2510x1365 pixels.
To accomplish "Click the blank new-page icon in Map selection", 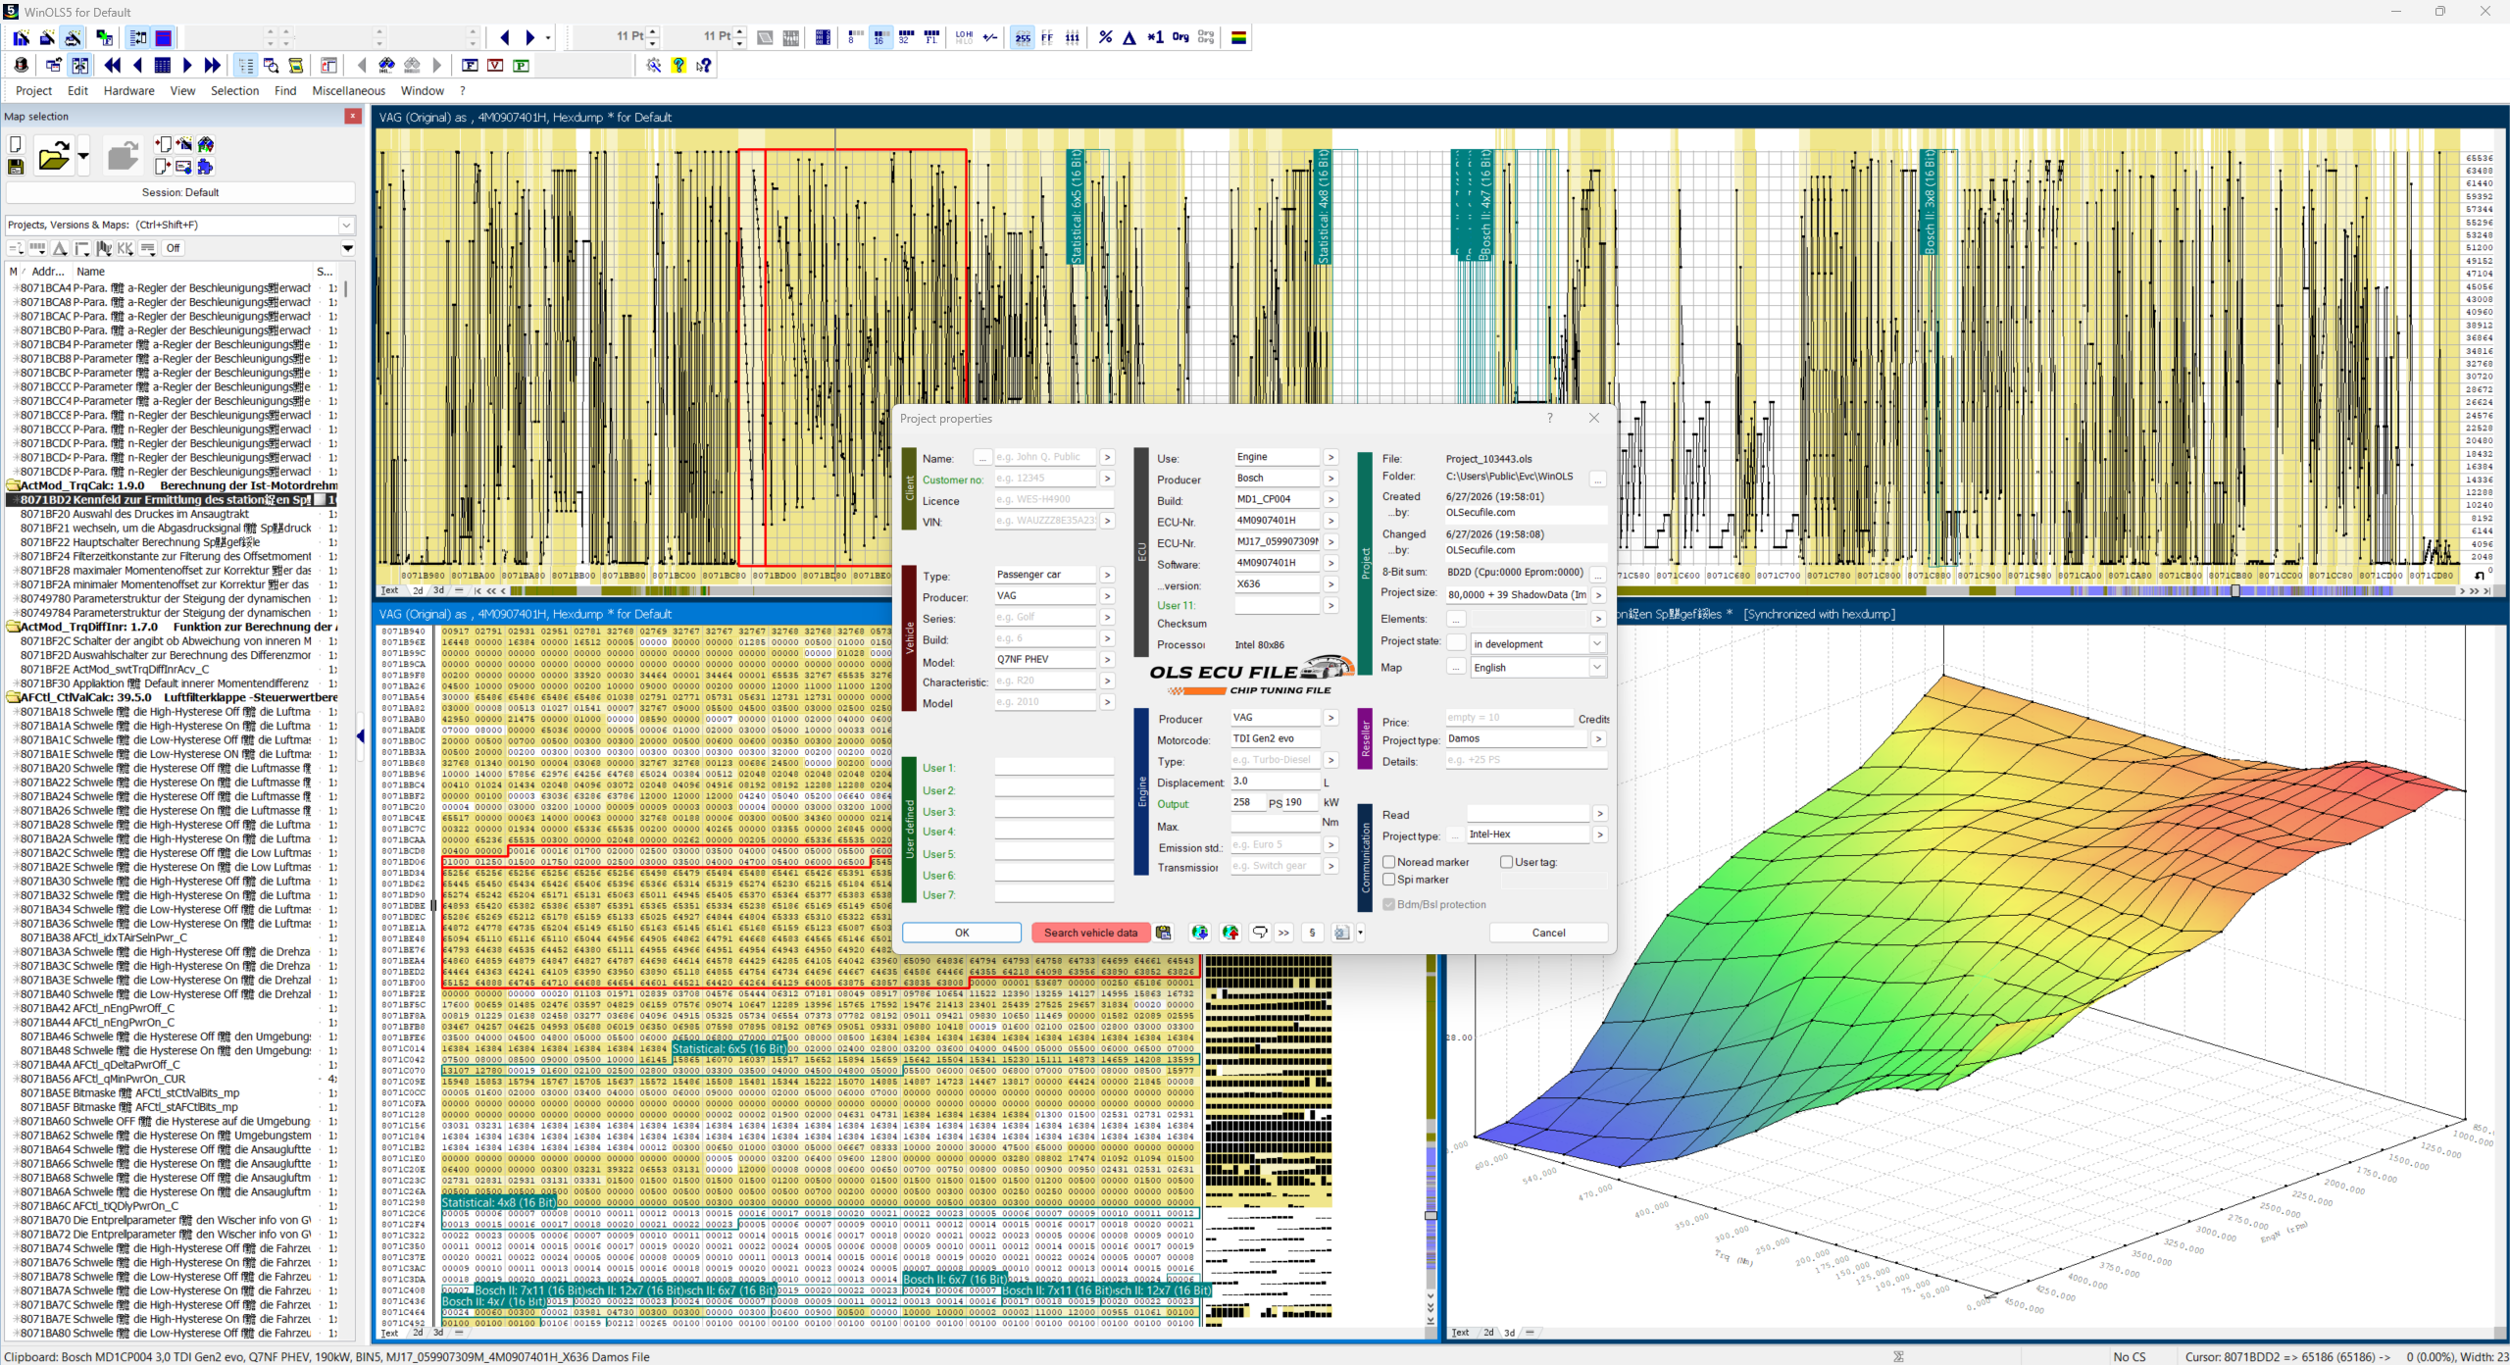I will coord(16,145).
